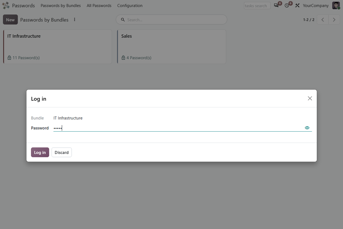343x229 pixels.
Task: Close the Log in dialog
Action: tap(310, 98)
